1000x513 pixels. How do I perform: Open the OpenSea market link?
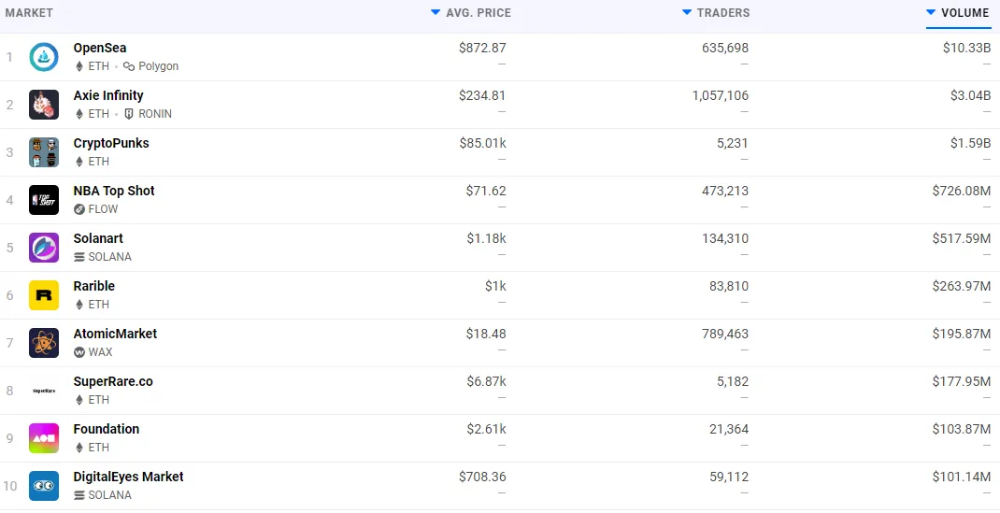tap(99, 48)
